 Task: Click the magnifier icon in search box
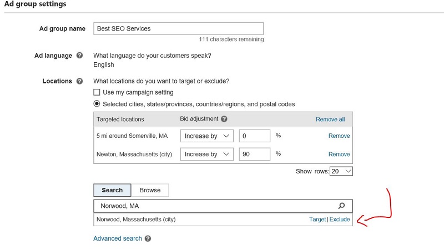pos(341,206)
